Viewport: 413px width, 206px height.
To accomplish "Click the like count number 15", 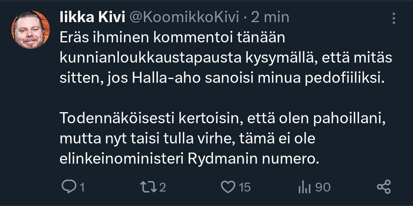I will tap(245, 187).
